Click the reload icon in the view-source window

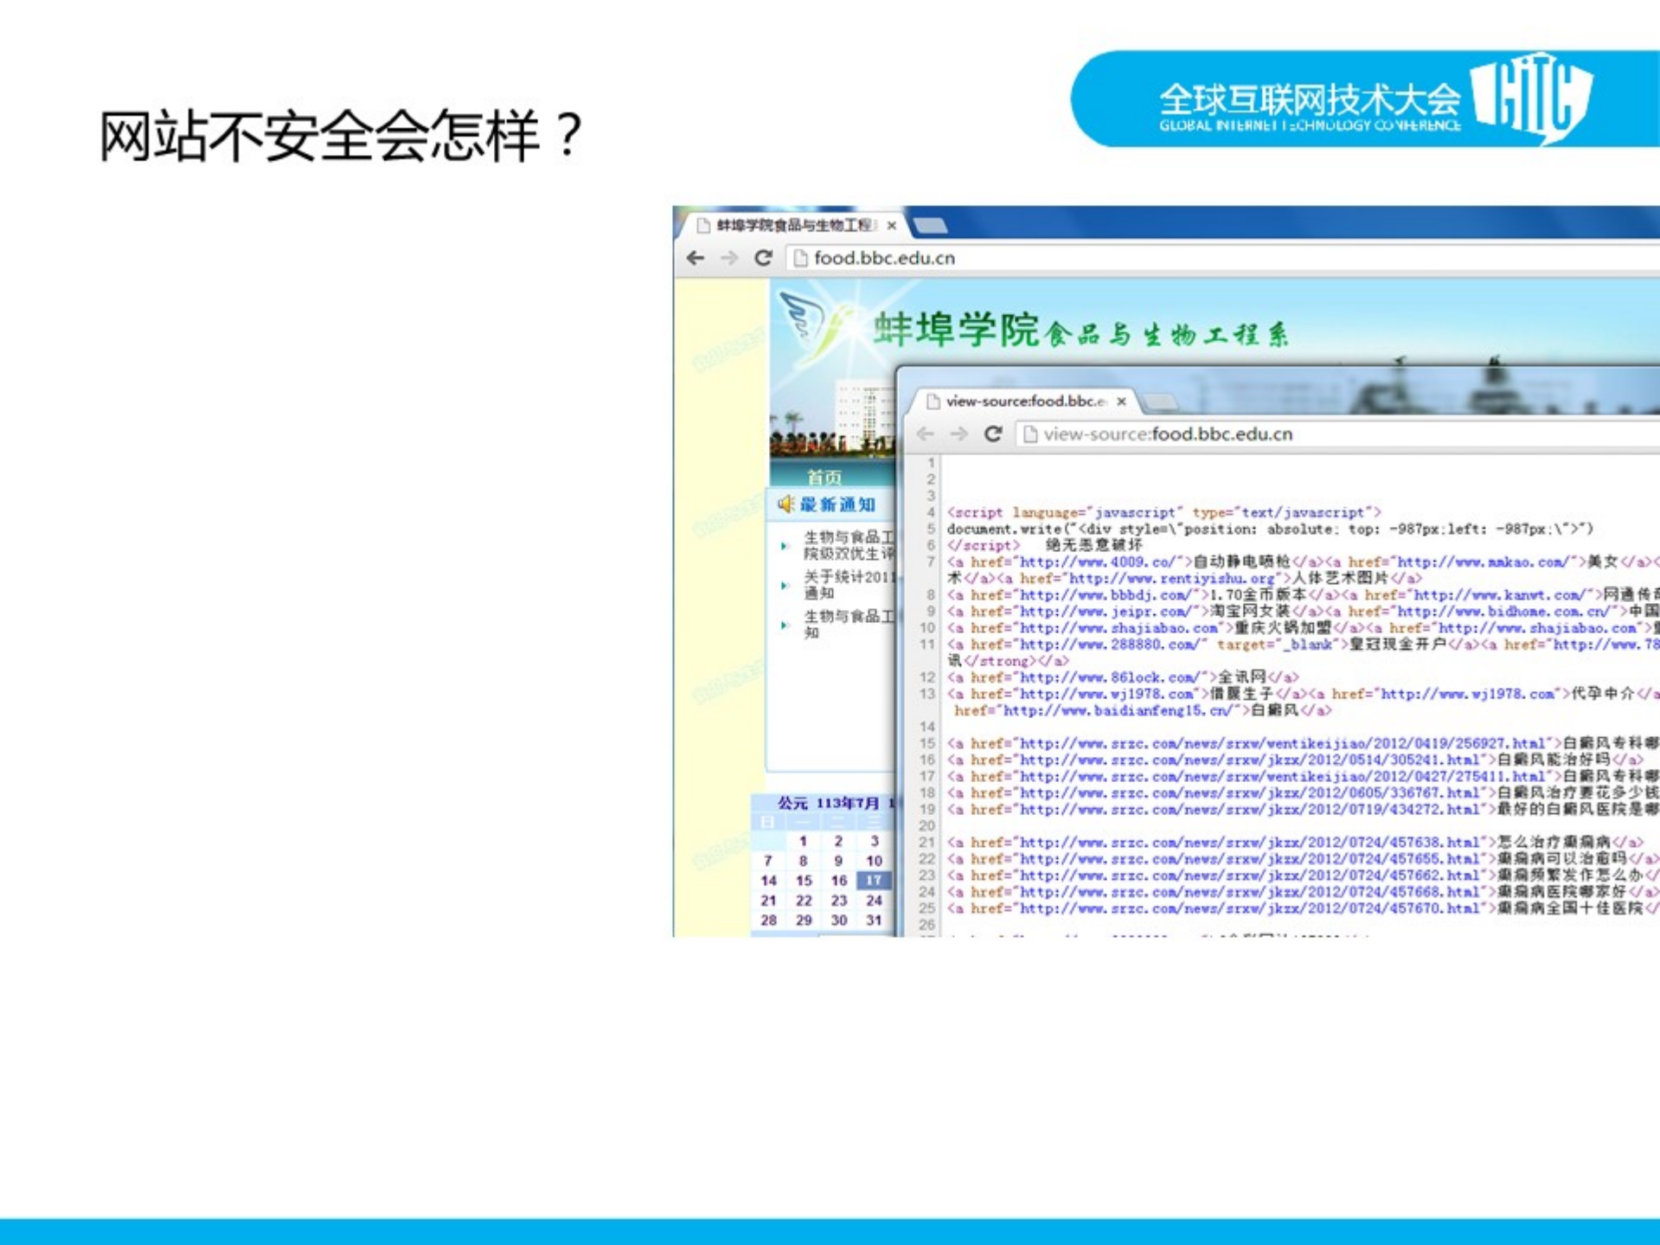coord(991,433)
